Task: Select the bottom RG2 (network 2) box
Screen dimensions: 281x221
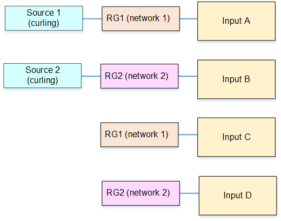Action: [140, 193]
